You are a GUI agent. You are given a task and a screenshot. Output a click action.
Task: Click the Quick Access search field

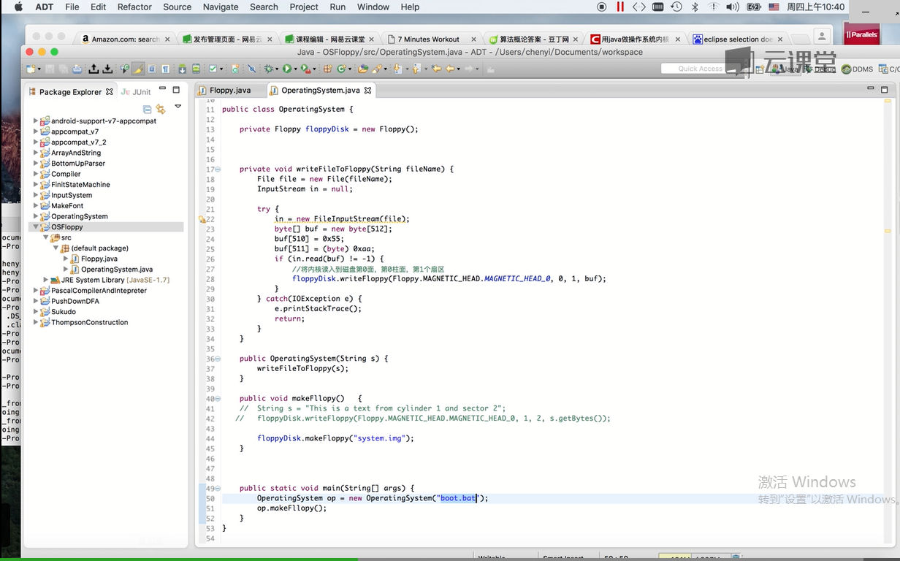coord(699,69)
